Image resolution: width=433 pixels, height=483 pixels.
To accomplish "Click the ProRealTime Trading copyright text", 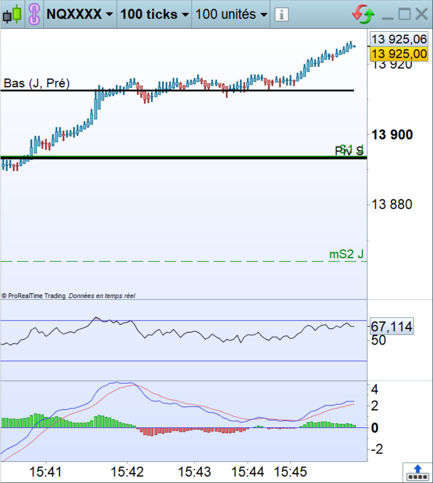I will pyautogui.click(x=34, y=296).
